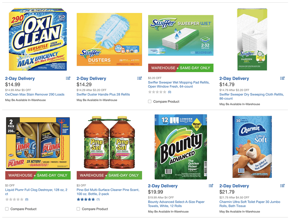Viewport: 290px width, 221px height.
Task: Add Charmin Ultra Soft to list icon
Action: (282, 186)
